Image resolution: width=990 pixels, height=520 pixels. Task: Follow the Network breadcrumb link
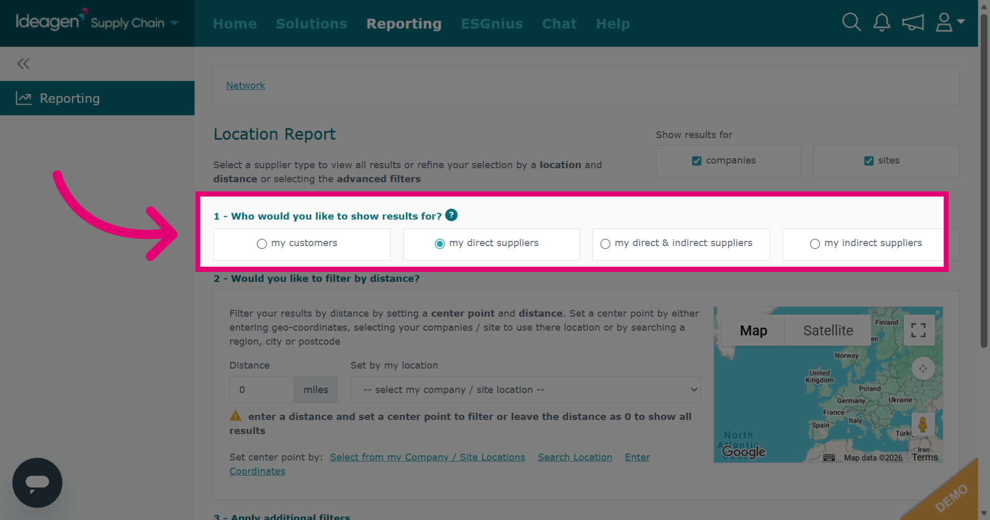coord(245,86)
